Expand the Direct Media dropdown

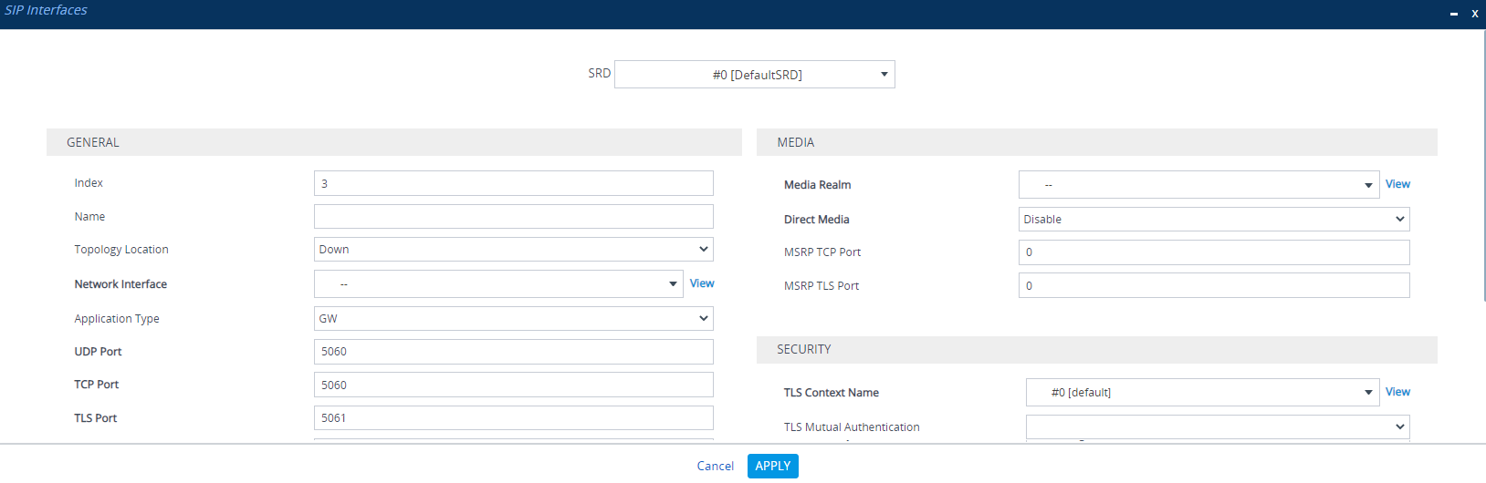pos(1213,220)
